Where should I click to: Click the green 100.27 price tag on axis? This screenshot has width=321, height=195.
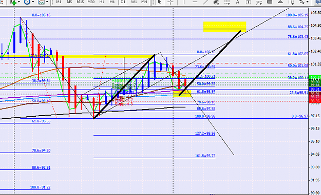[x=315, y=77]
